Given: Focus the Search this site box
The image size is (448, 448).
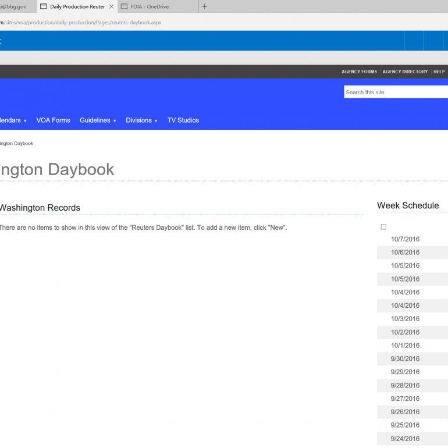Looking at the screenshot, I should tap(396, 92).
